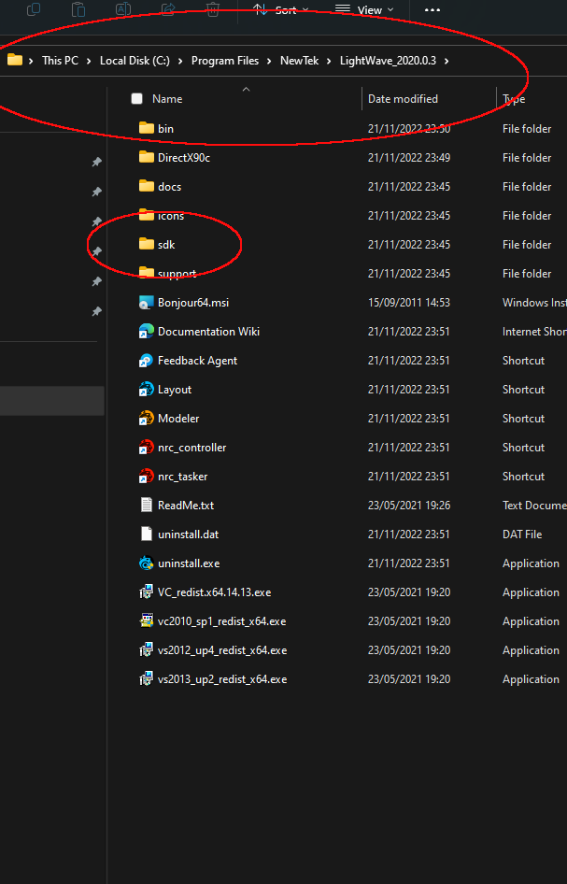
Task: Select the bin folder icon
Action: (147, 128)
